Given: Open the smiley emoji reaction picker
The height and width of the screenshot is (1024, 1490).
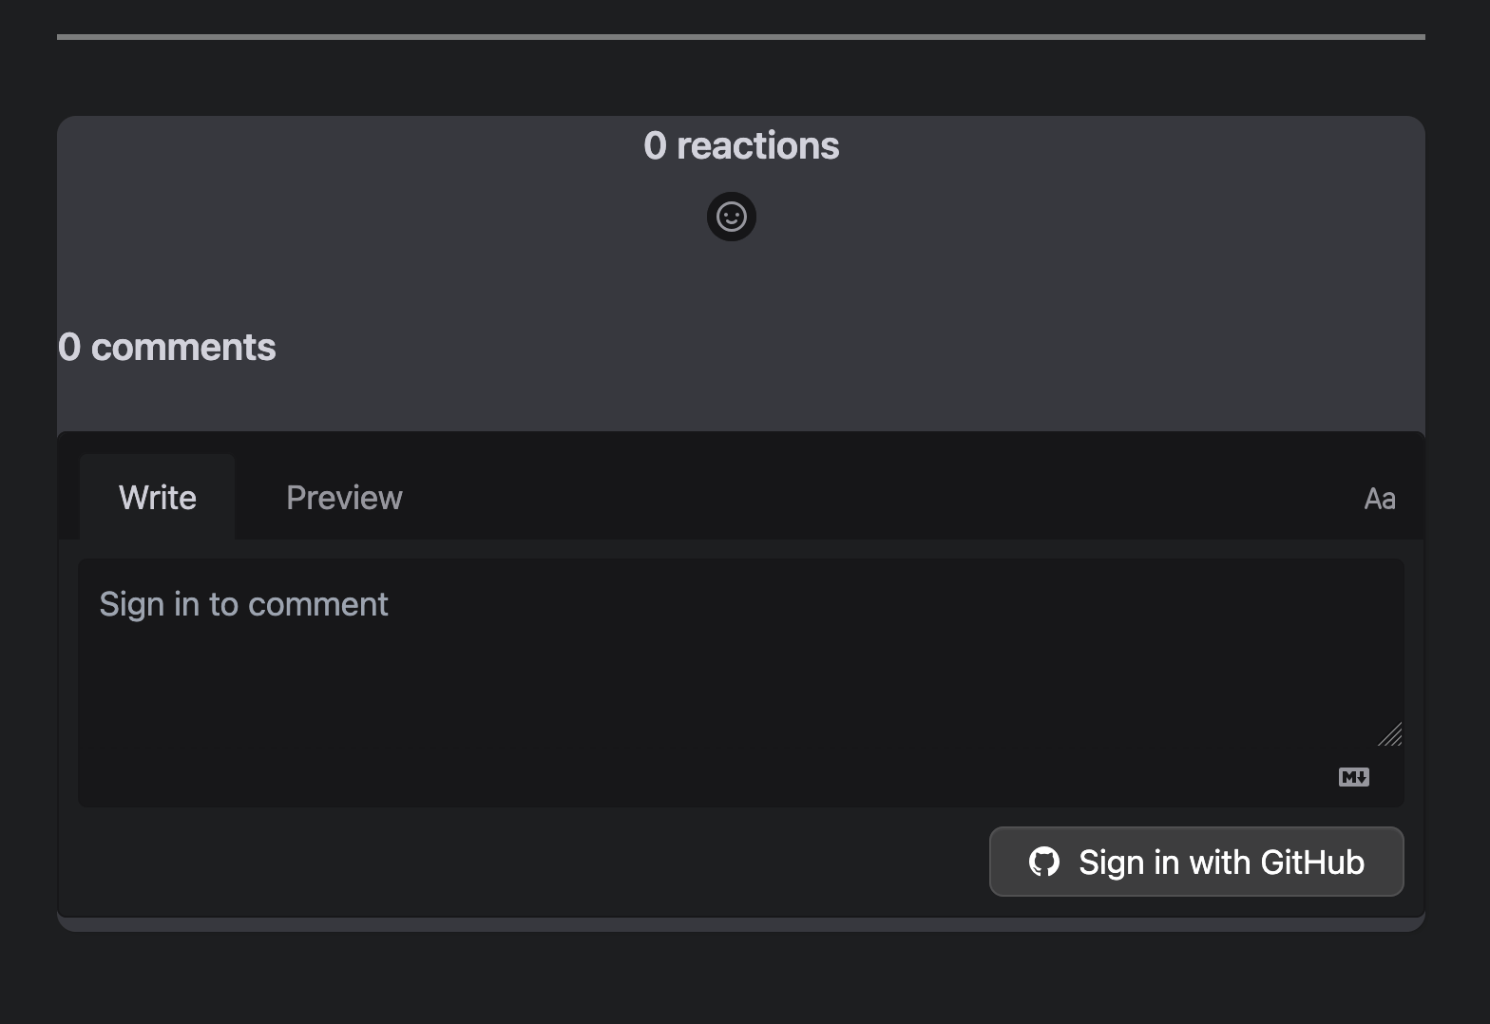Looking at the screenshot, I should 732,217.
